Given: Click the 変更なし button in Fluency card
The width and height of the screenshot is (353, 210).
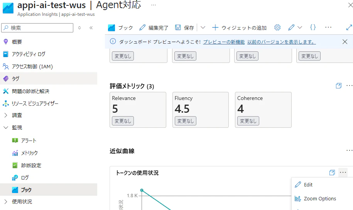Looking at the screenshot, I should 186,121.
